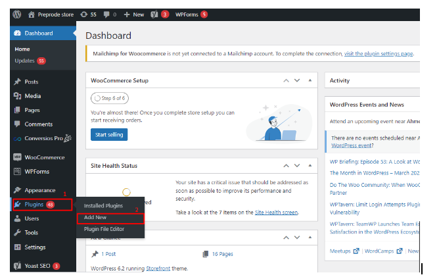Viewport: 439px width, 279px height.
Task: Open WPForms in the admin bar
Action: (187, 14)
